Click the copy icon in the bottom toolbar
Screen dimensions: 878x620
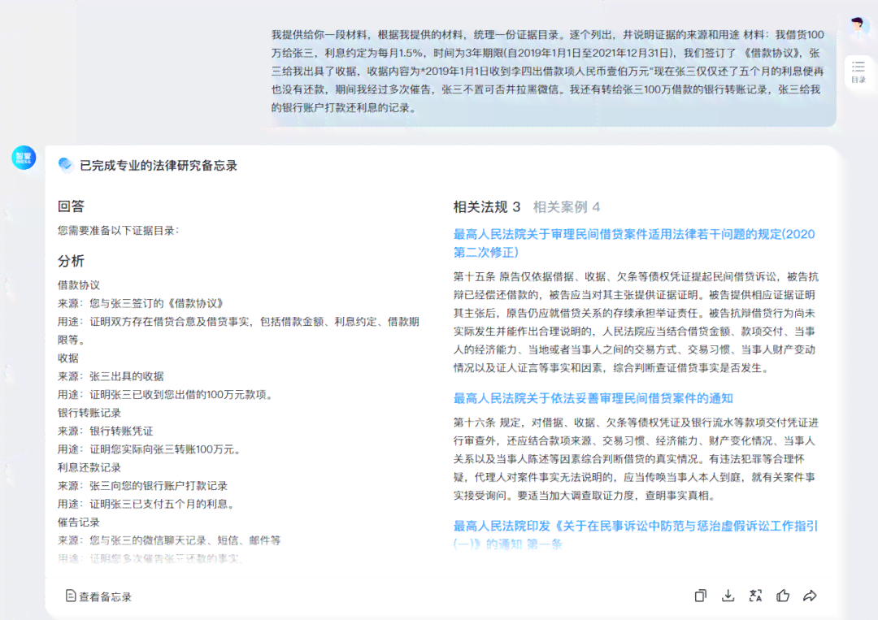pyautogui.click(x=700, y=596)
